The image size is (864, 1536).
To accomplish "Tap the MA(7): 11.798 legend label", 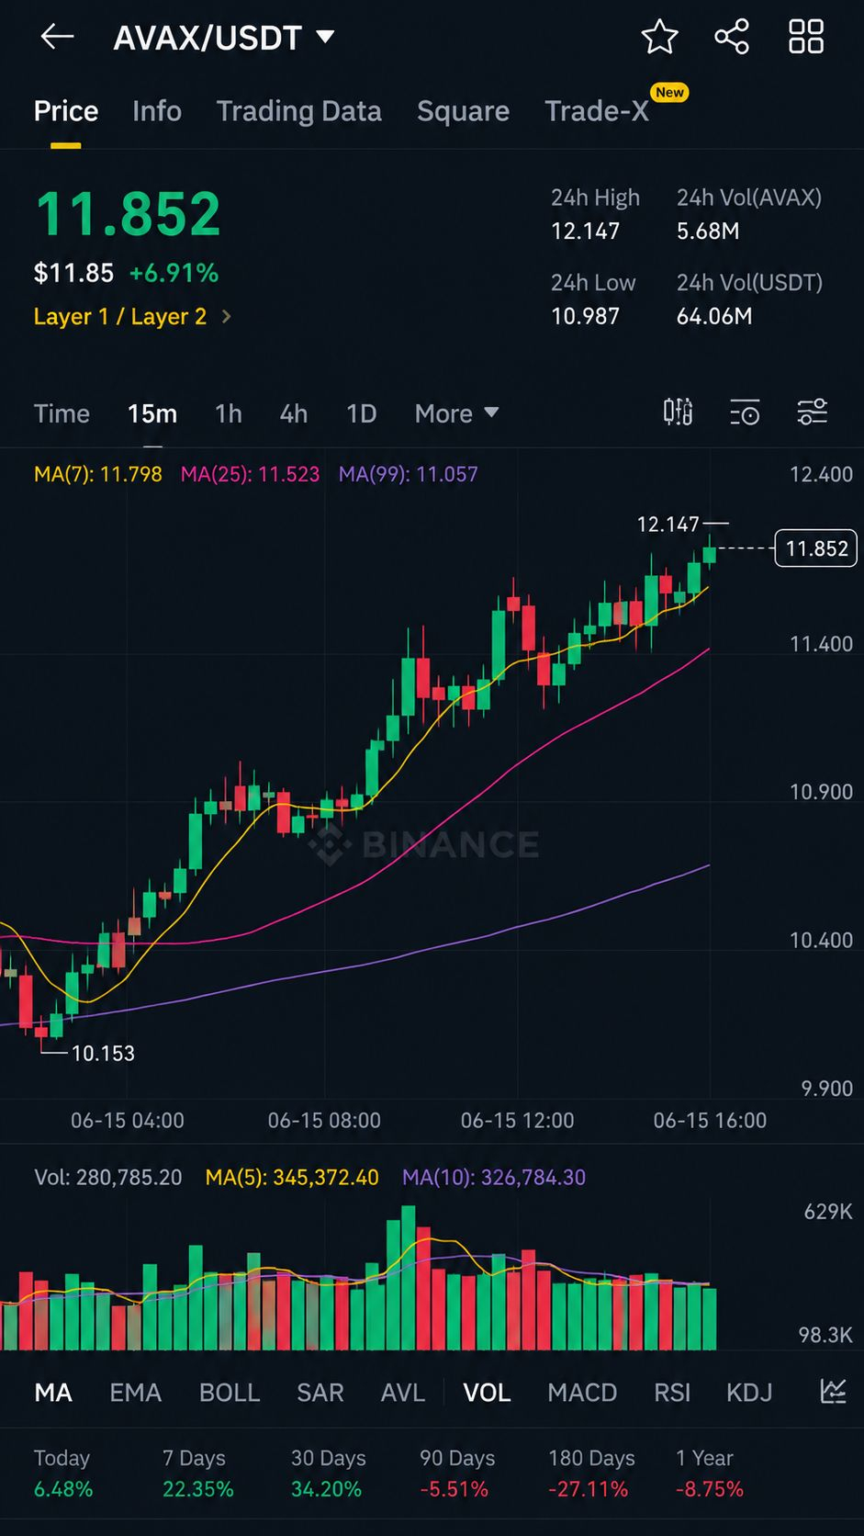I will tap(98, 474).
